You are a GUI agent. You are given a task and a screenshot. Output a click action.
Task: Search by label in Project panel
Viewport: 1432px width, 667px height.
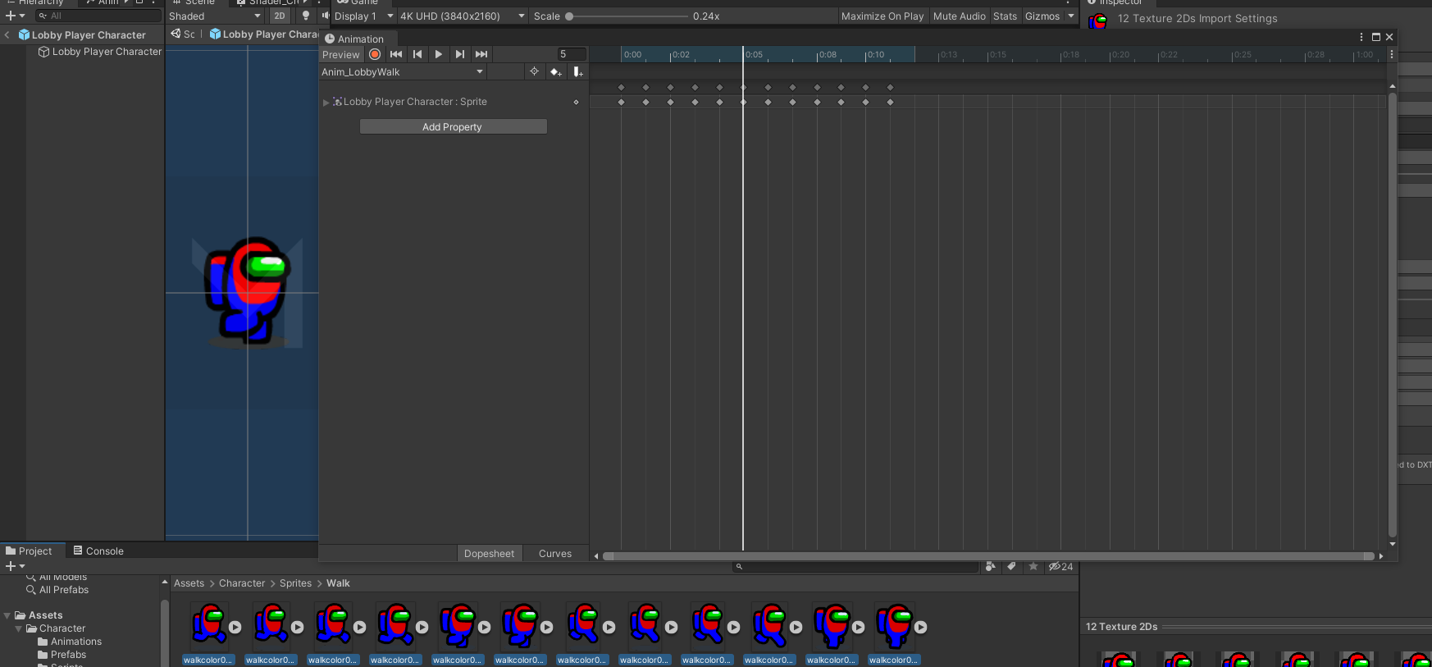coord(1012,566)
